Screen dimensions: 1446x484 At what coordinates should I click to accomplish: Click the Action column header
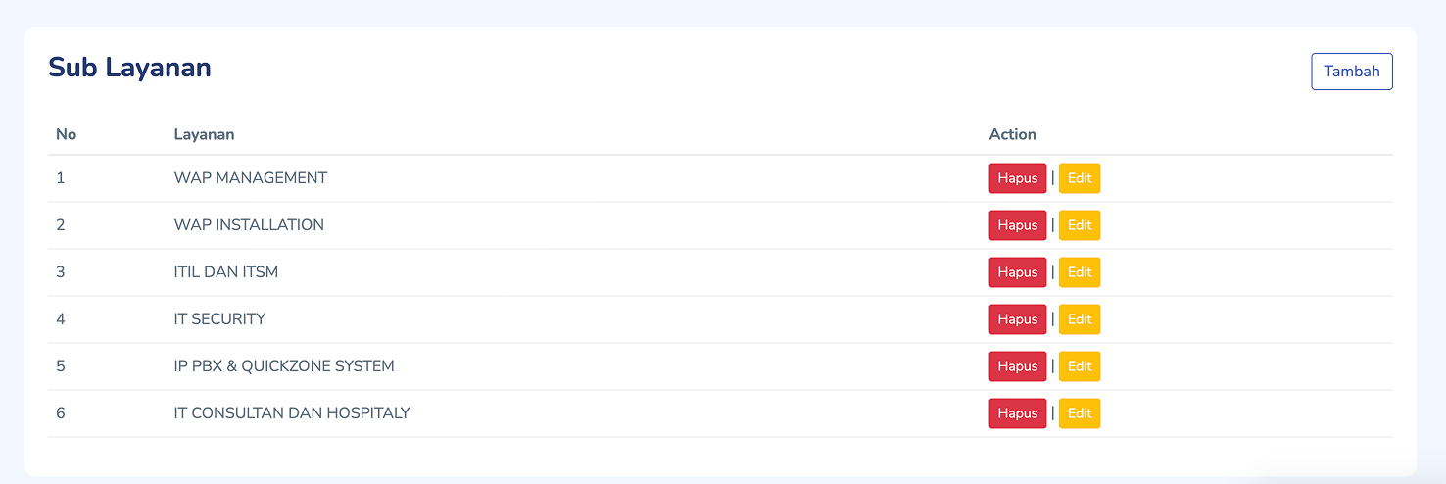coord(1012,134)
